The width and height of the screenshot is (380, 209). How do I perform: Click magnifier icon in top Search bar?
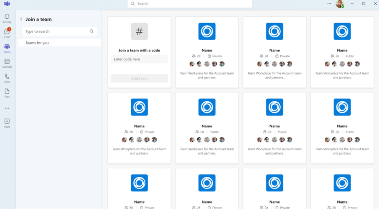132,4
